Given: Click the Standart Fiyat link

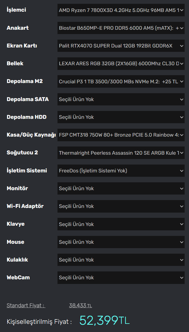Looking at the screenshot, I should pos(26,305).
